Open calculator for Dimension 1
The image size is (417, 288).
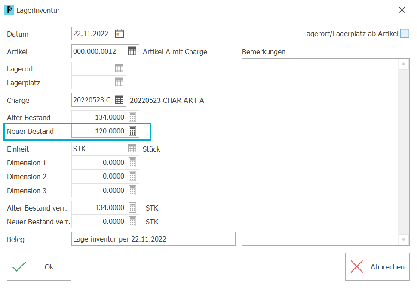132,163
